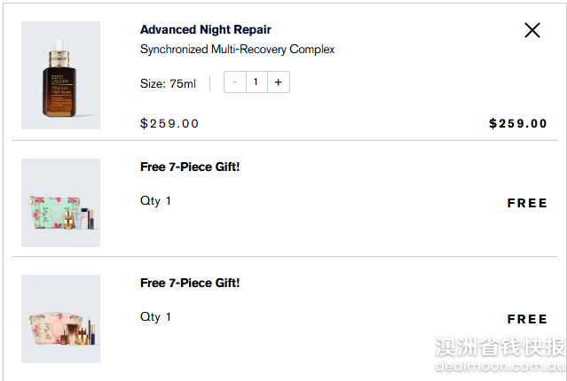
Task: Decrease quantity with the minus button
Action: coord(235,82)
